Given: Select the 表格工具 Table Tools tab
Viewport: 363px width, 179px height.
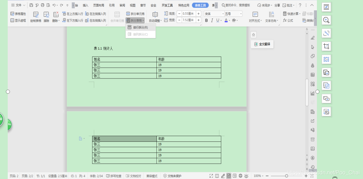Looking at the screenshot, I should pyautogui.click(x=200, y=5).
